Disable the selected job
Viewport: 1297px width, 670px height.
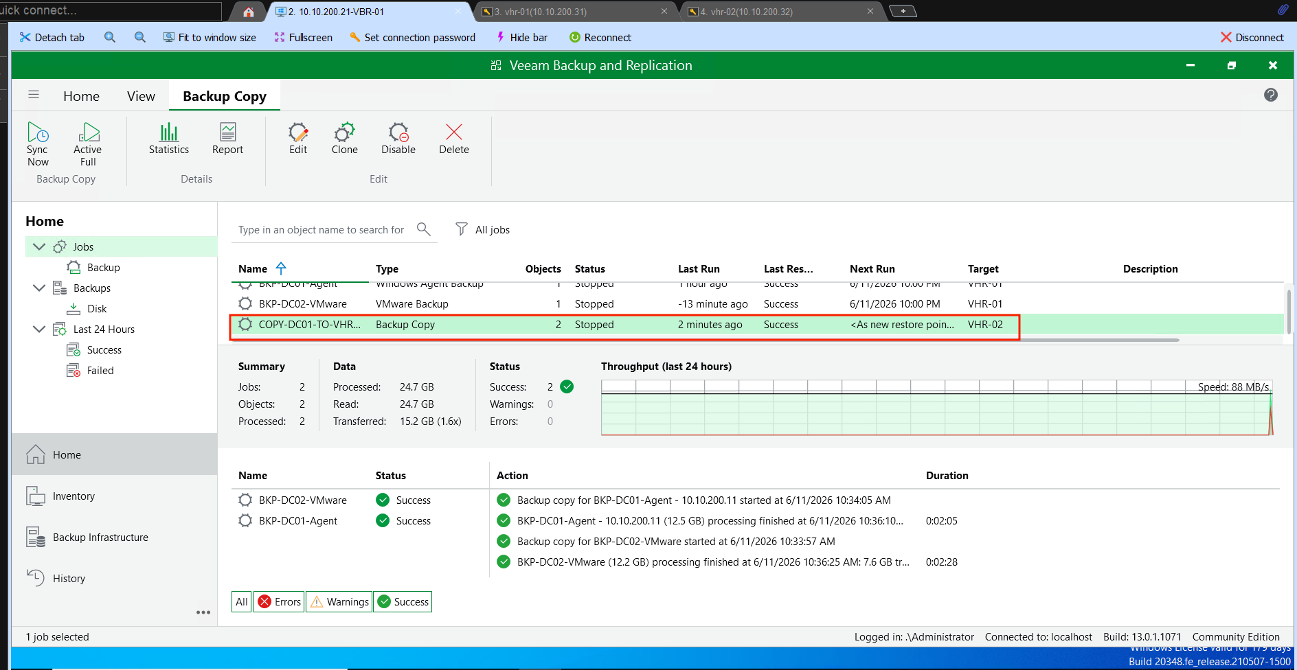(x=398, y=139)
